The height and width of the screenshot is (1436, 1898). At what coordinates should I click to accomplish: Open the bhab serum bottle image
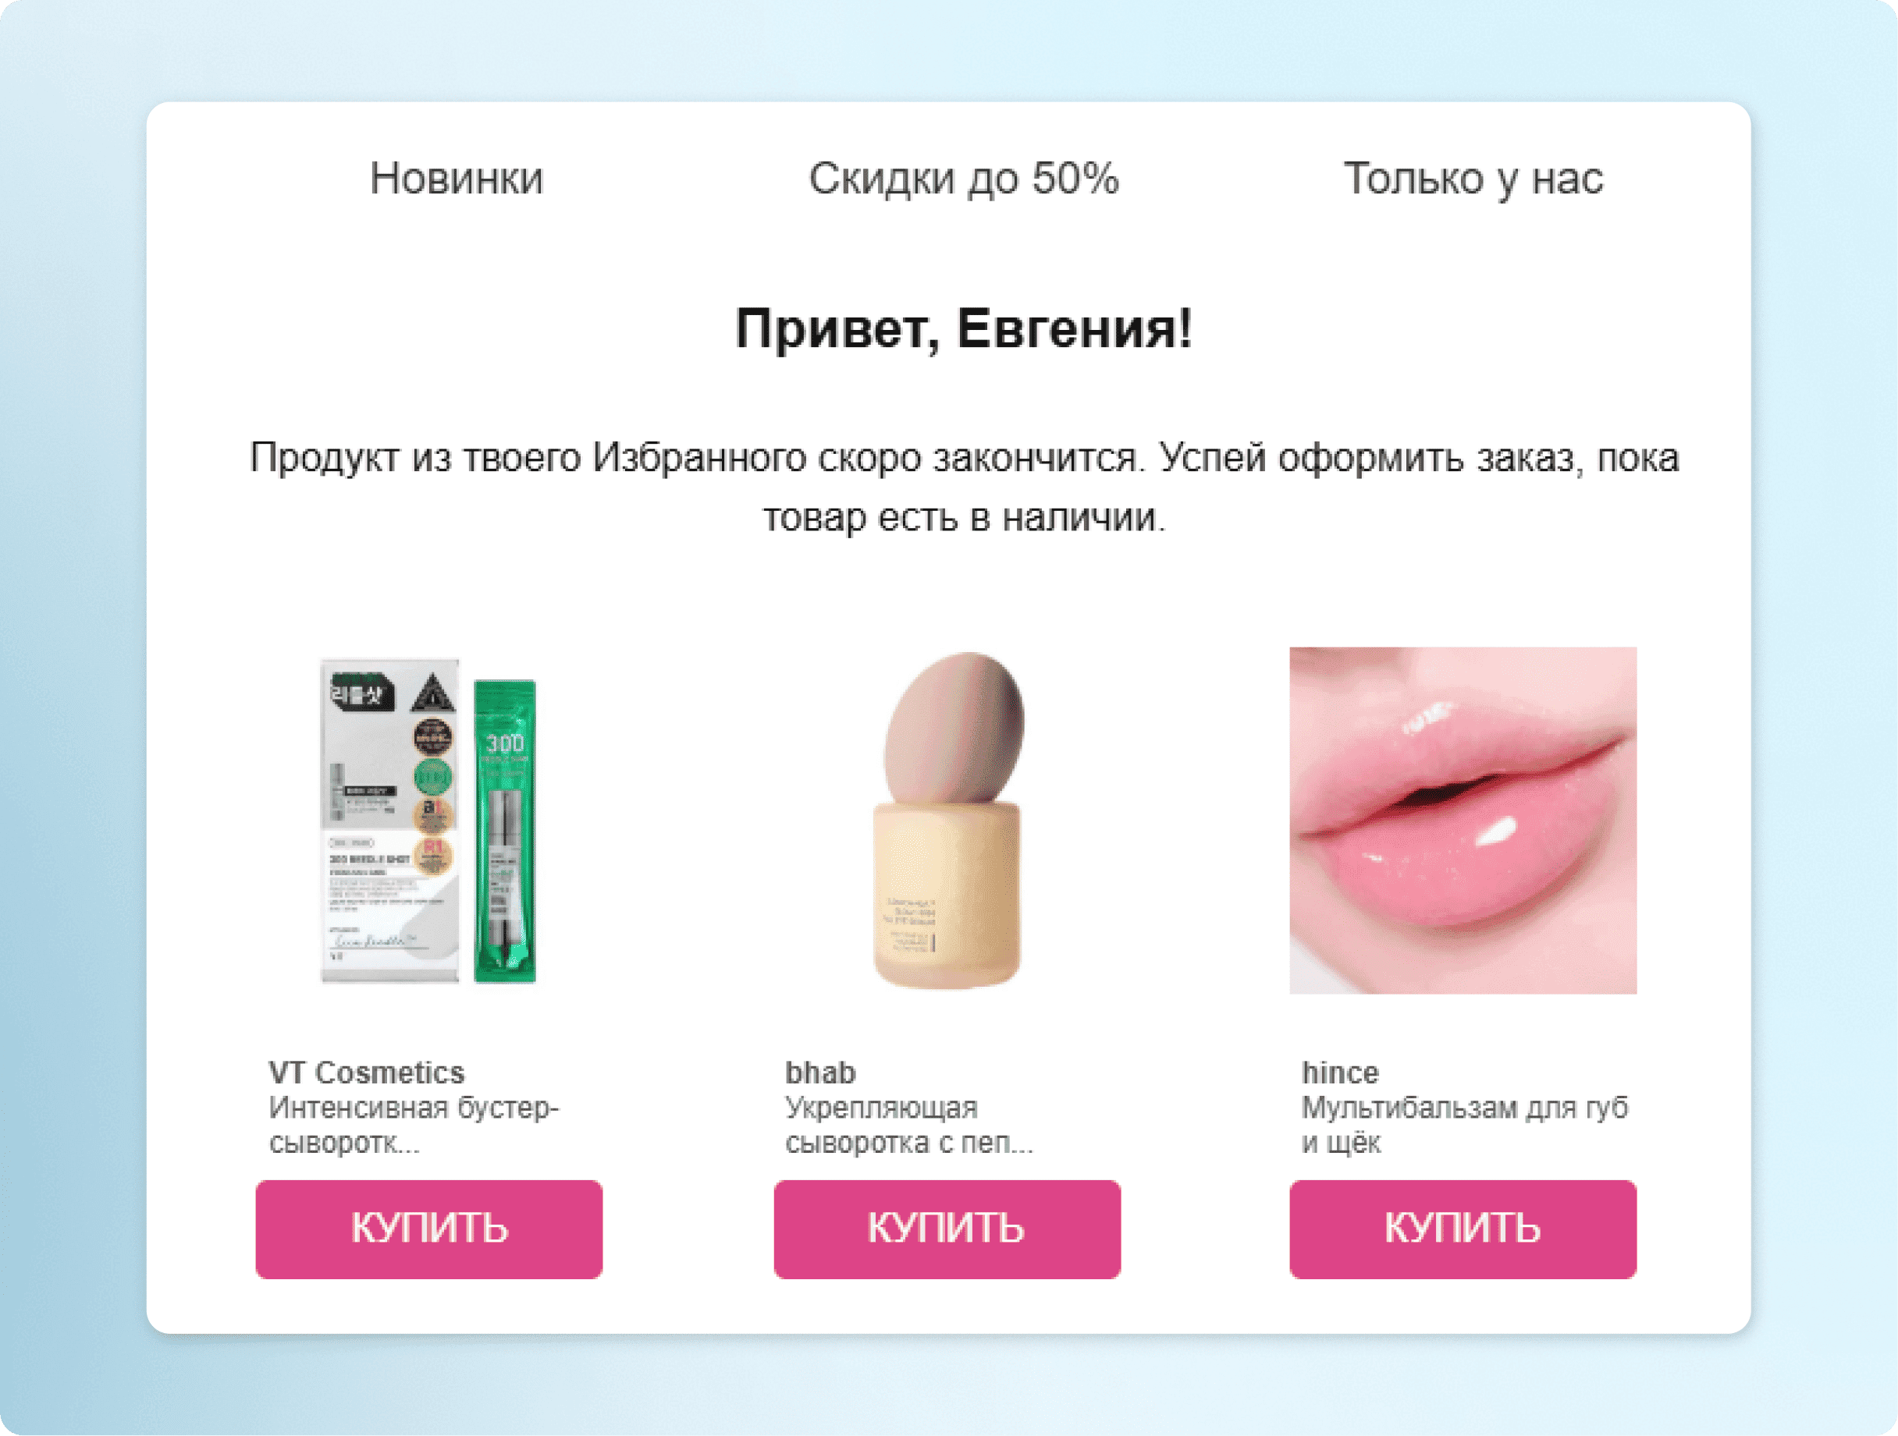pyautogui.click(x=948, y=821)
